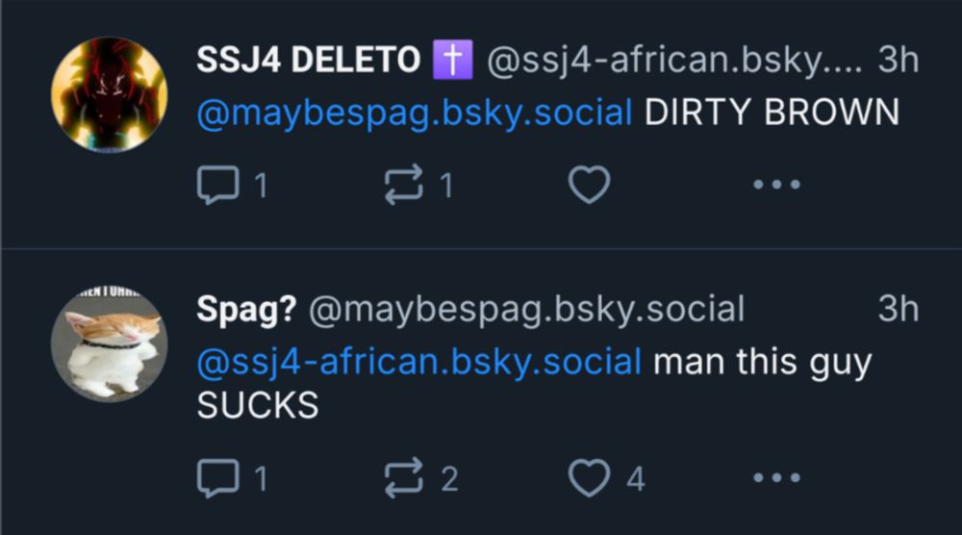Open the 3h timestamp on Spag's post
This screenshot has width=962, height=535.
coord(899,310)
